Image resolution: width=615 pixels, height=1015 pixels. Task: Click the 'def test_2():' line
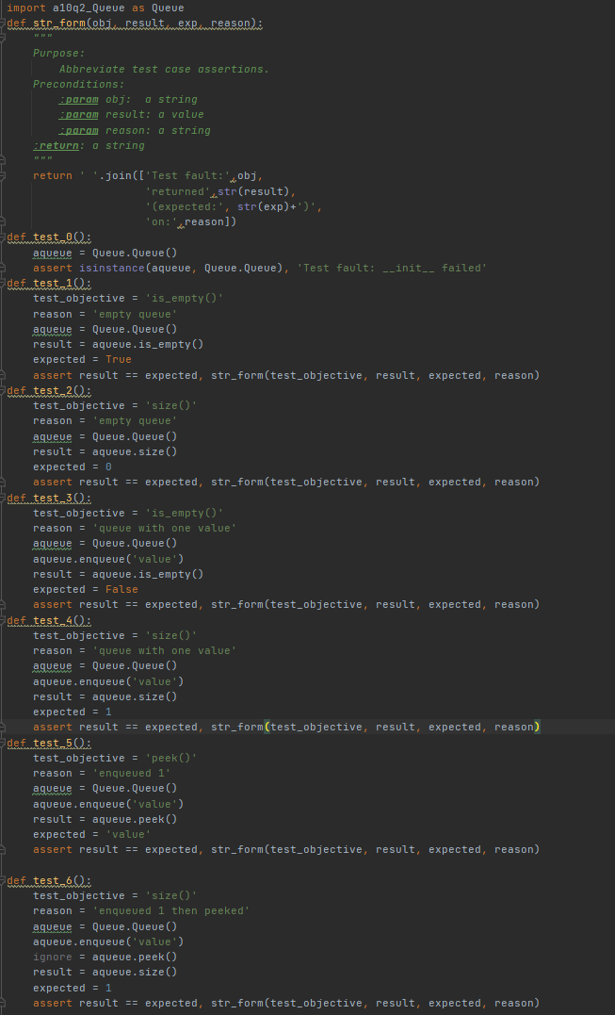[x=49, y=391]
